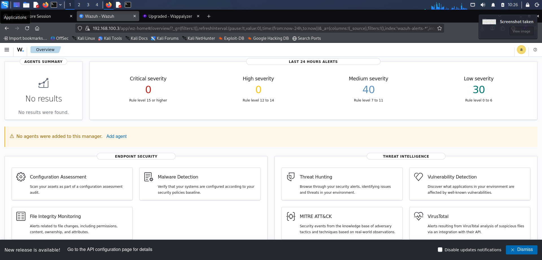The height and width of the screenshot is (260, 542).
Task: Open a new browser tab
Action: pos(209,16)
